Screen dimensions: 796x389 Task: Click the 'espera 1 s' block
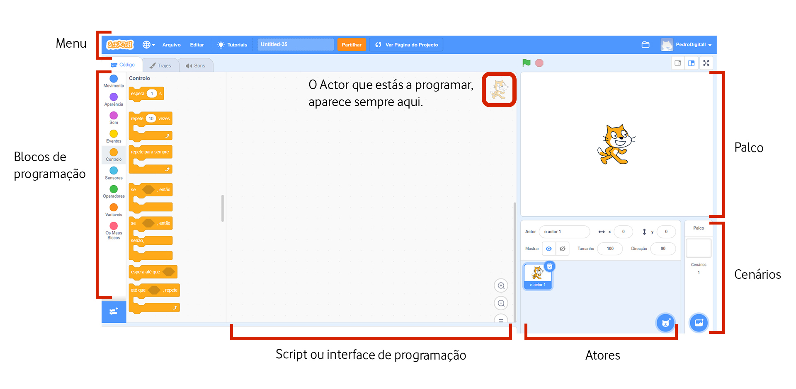point(146,94)
